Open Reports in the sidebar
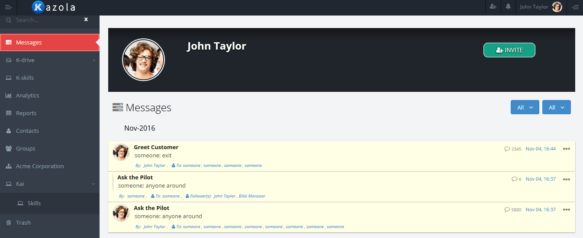The height and width of the screenshot is (238, 583). 50,113
